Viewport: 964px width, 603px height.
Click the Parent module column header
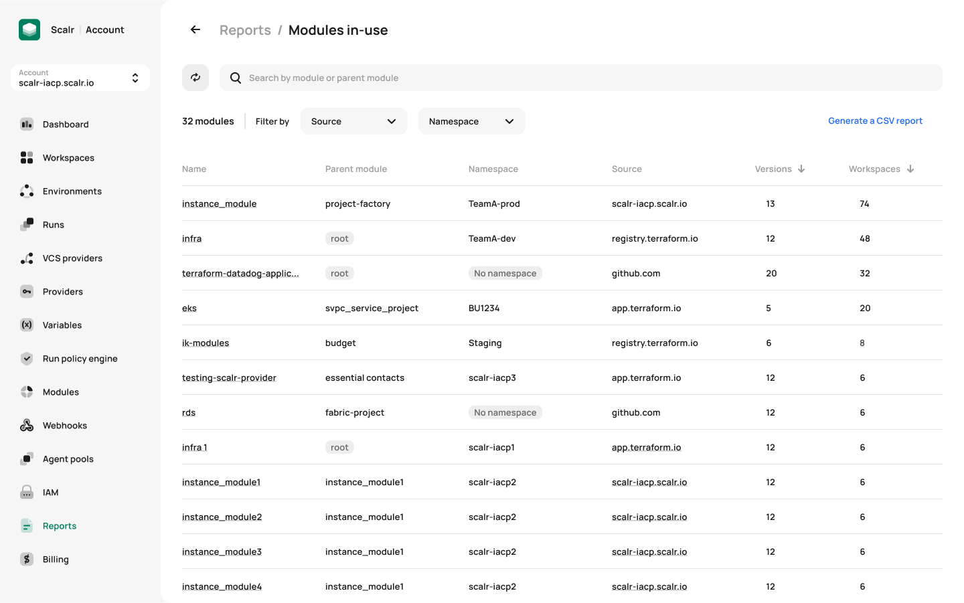[356, 169]
